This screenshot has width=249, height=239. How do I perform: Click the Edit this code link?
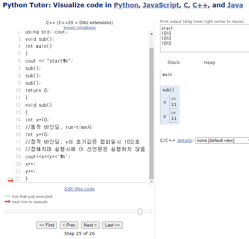(80, 189)
